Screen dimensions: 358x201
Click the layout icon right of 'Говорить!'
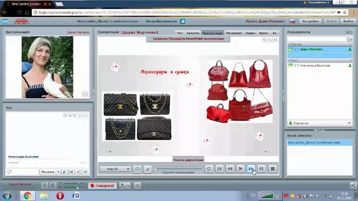coord(123,185)
